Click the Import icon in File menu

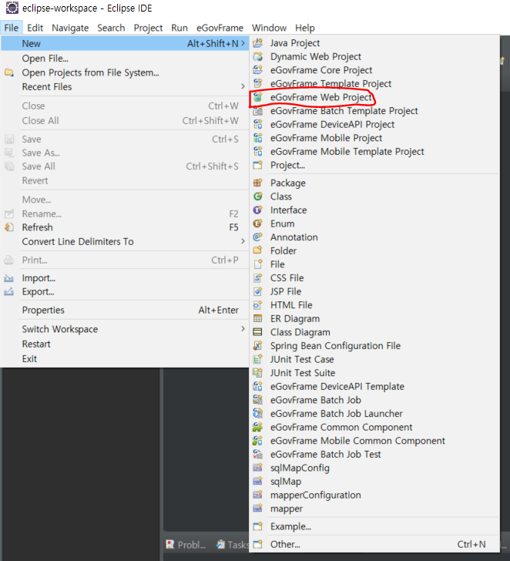[x=9, y=278]
